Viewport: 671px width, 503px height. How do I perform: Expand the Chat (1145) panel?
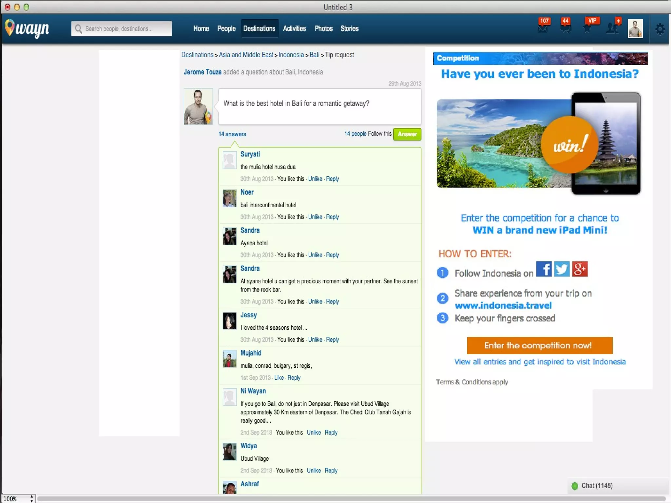596,486
